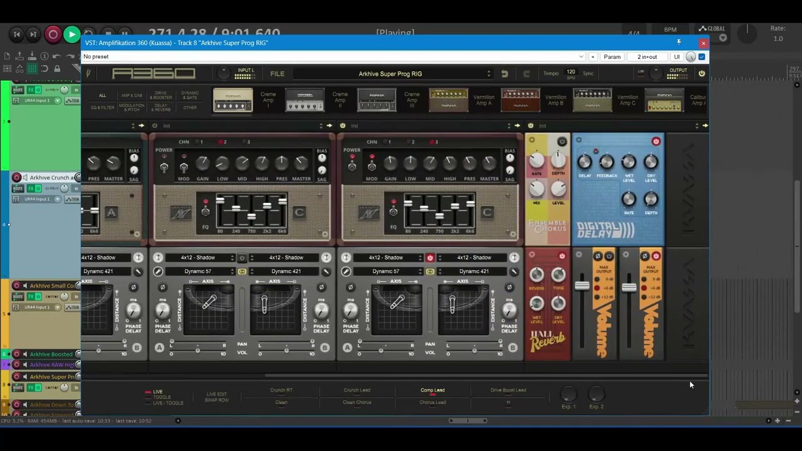Toggle power icon of right amp slot

pyautogui.click(x=342, y=125)
